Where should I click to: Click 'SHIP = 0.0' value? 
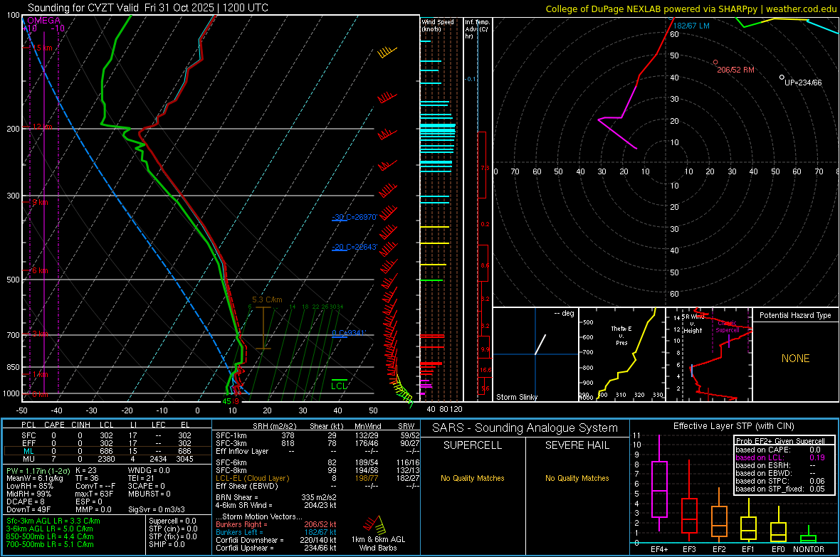tap(166, 544)
